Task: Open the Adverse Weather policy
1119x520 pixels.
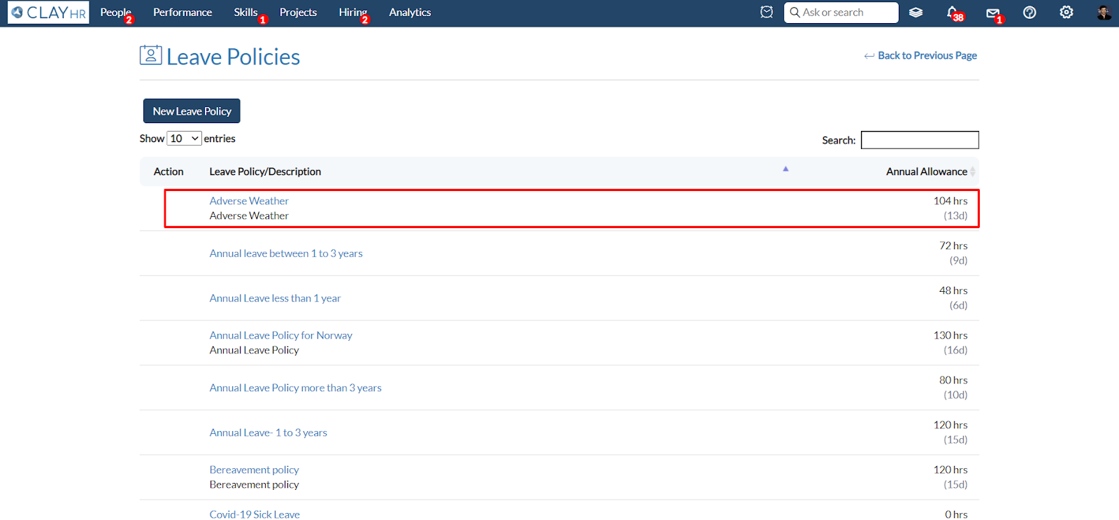Action: [249, 201]
